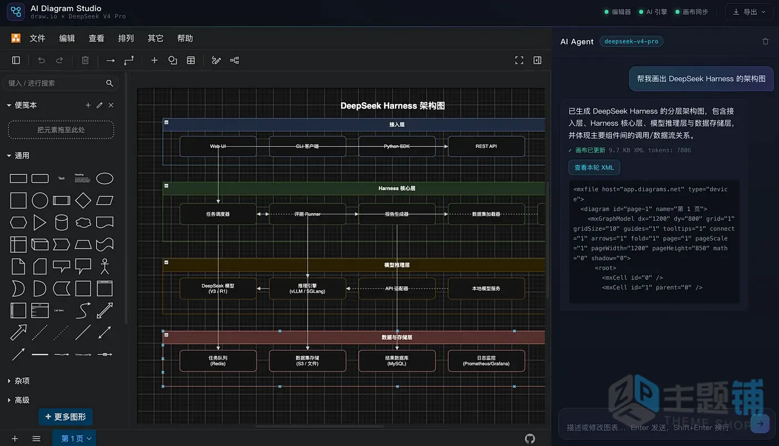This screenshot has height=446, width=779.
Task: Select the 日志监控 (Prometheus/Grafana) node
Action: click(486, 361)
